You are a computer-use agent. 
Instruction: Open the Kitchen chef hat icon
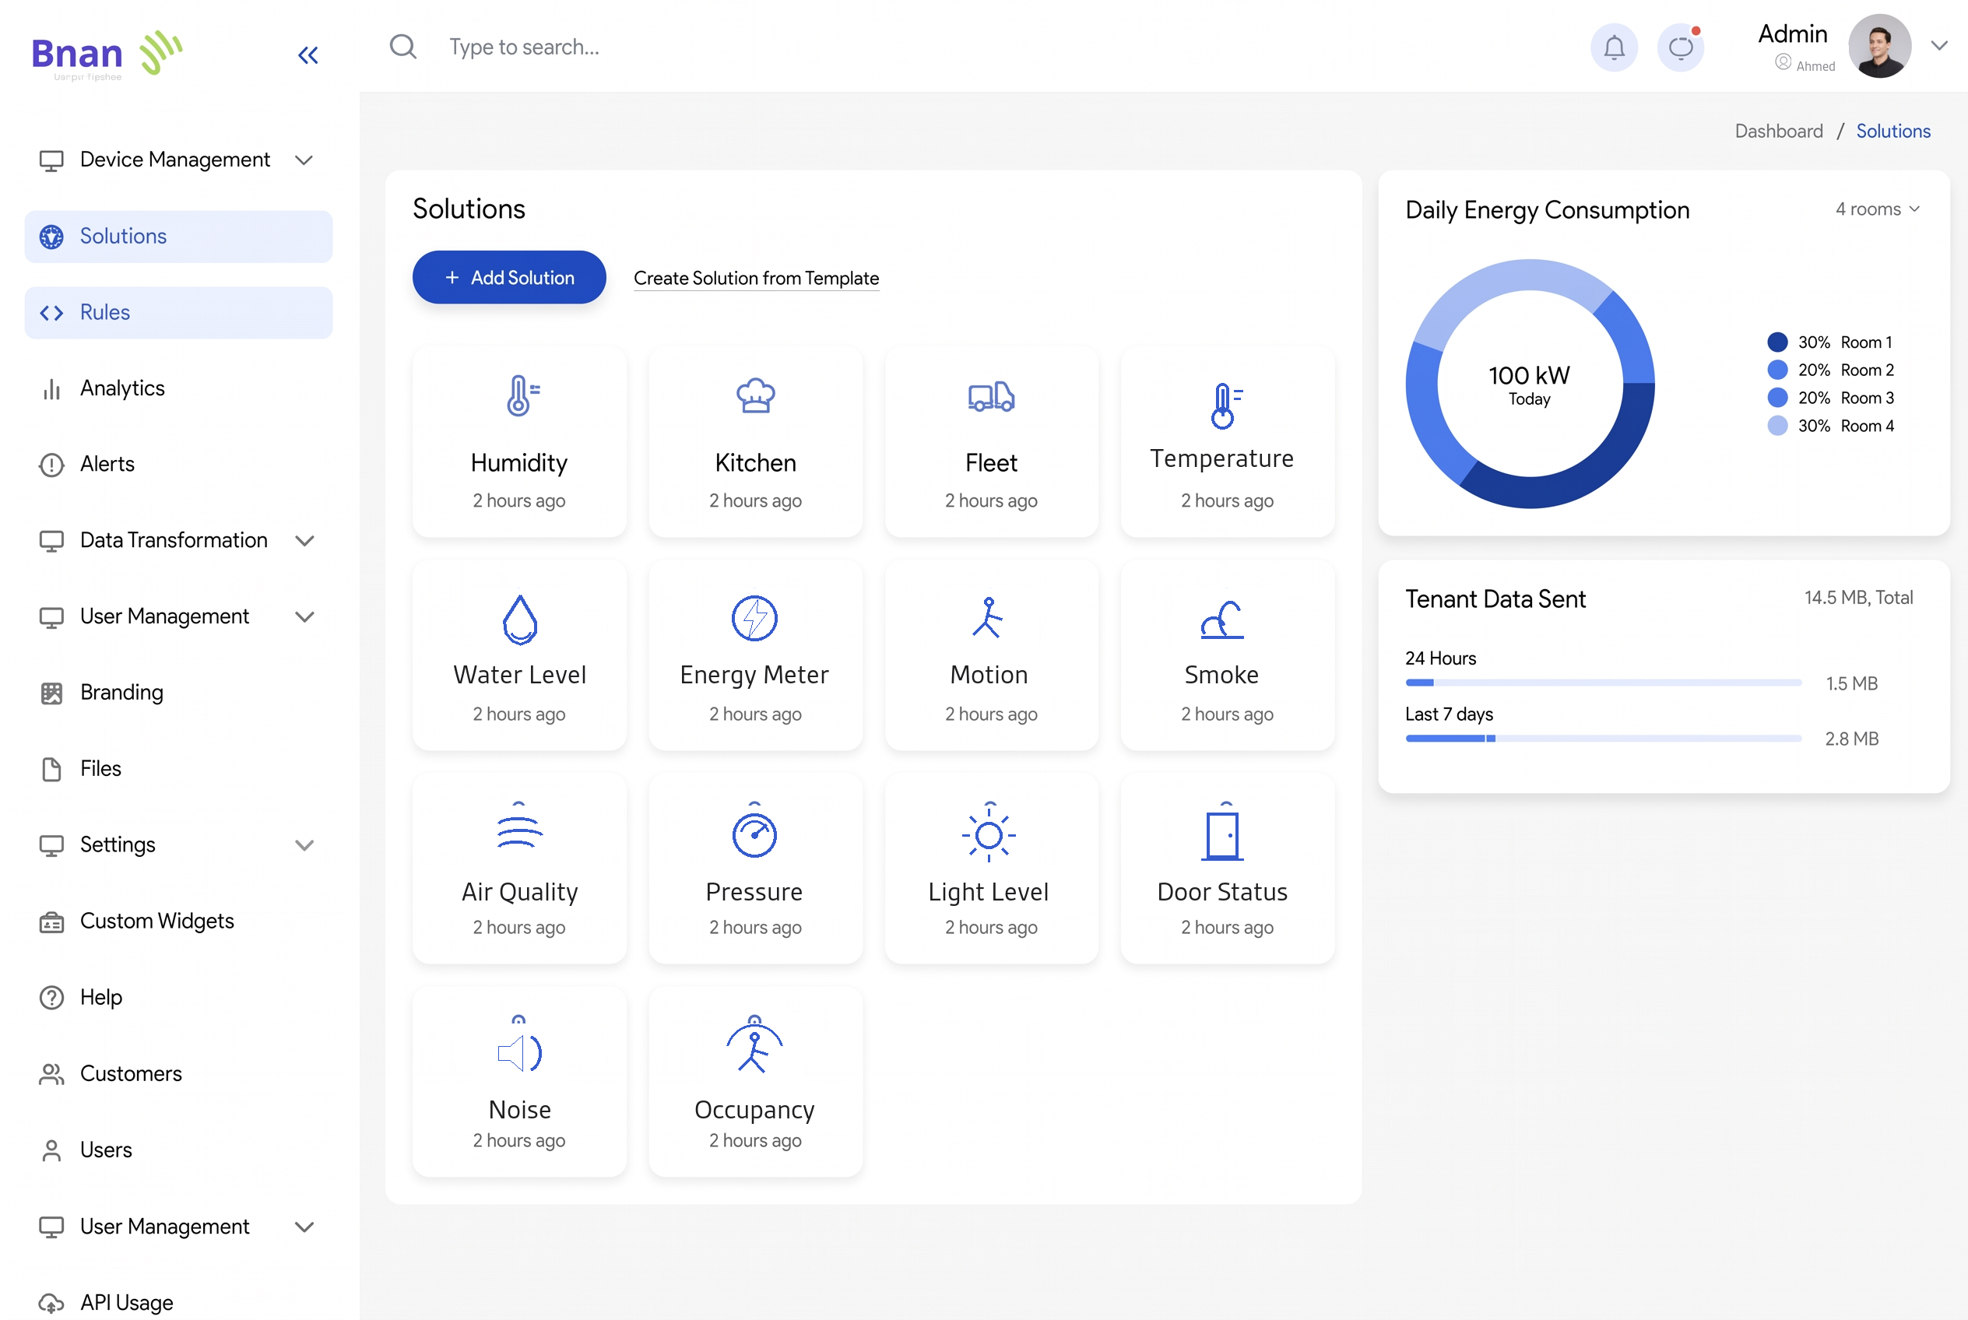pyautogui.click(x=755, y=395)
